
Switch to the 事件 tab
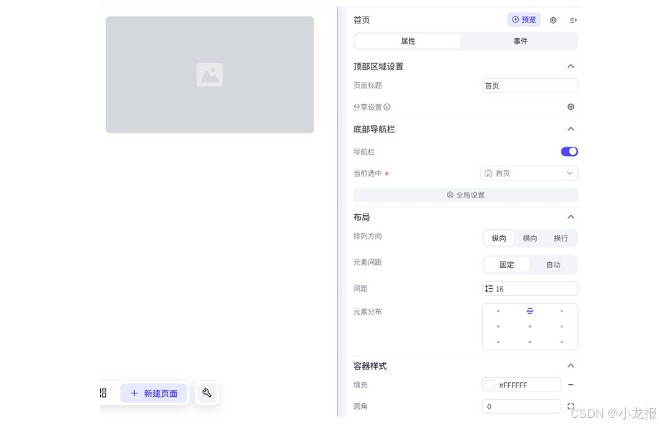pos(520,41)
